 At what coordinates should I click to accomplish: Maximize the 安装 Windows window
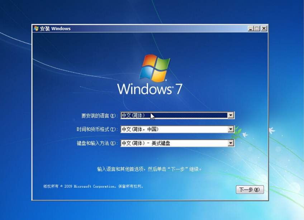tap(257, 29)
